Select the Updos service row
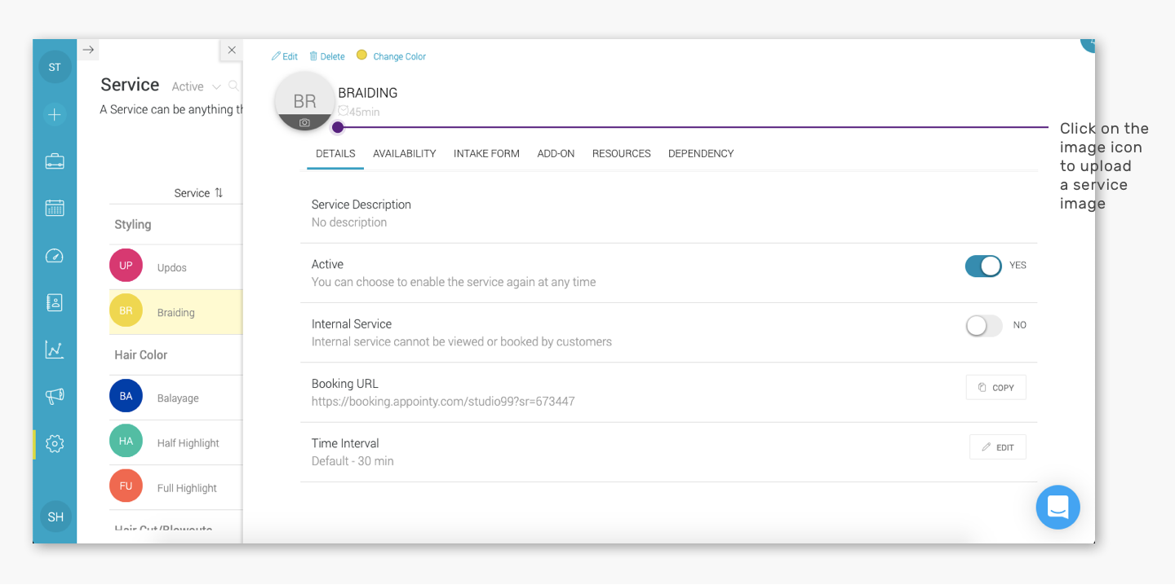 point(175,267)
